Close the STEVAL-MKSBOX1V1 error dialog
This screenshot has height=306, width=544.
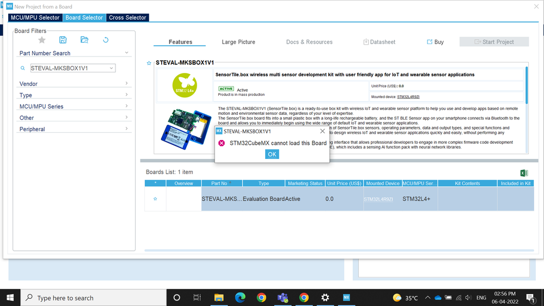[x=322, y=131]
